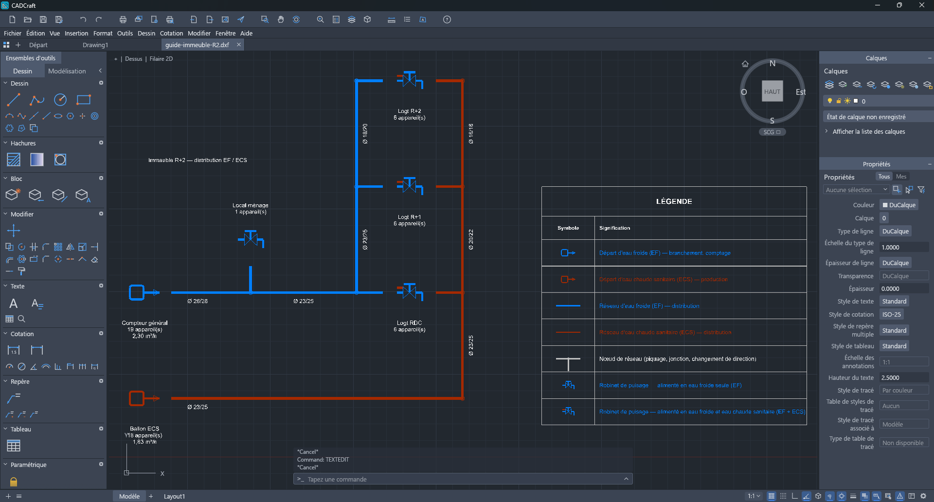Open the Couleur DuCalque dropdown
This screenshot has width=934, height=502.
tap(899, 205)
